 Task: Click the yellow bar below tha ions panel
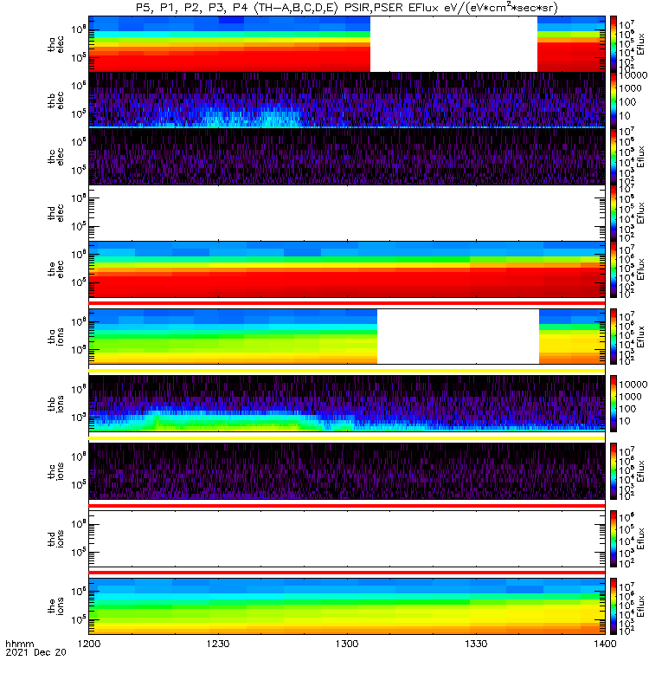point(347,371)
